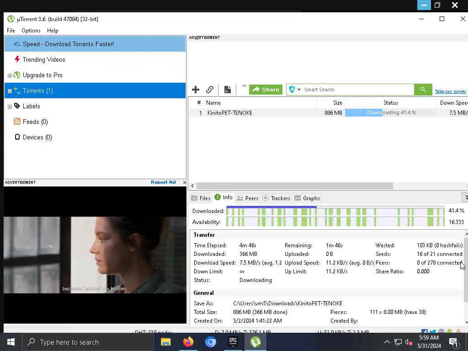Image resolution: width=468 pixels, height=351 pixels.
Task: Open the Take our survey link
Action: coord(450,91)
